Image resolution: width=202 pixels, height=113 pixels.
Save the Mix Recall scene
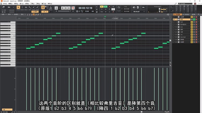[x=138, y=7]
